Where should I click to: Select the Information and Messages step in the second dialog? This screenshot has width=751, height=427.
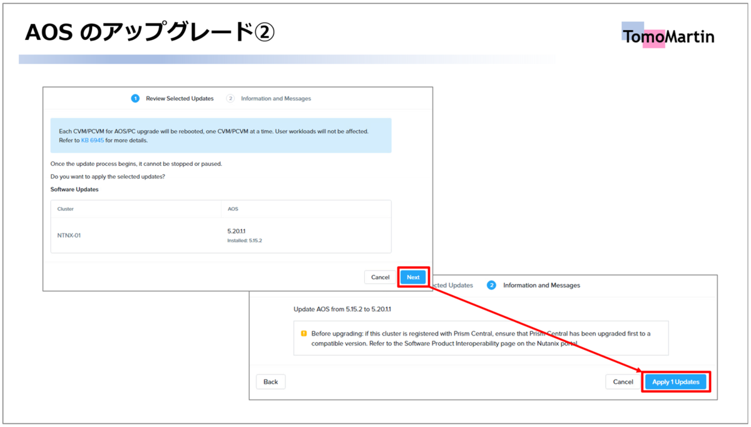point(541,285)
